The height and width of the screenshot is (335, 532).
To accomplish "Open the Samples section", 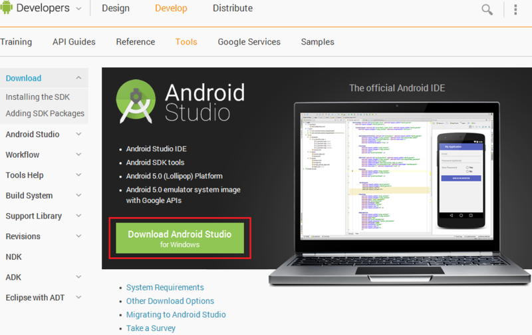I will 318,42.
